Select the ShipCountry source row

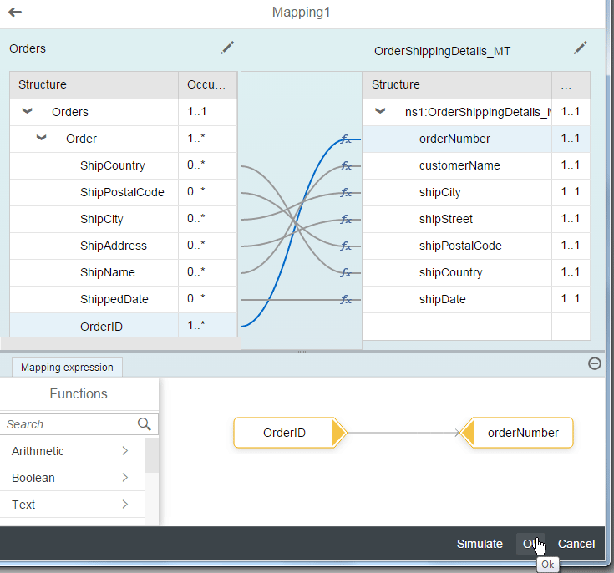coord(112,165)
